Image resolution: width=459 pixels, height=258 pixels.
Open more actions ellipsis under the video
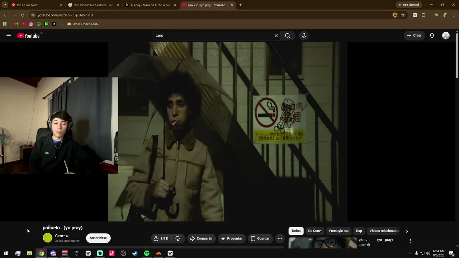[280, 238]
